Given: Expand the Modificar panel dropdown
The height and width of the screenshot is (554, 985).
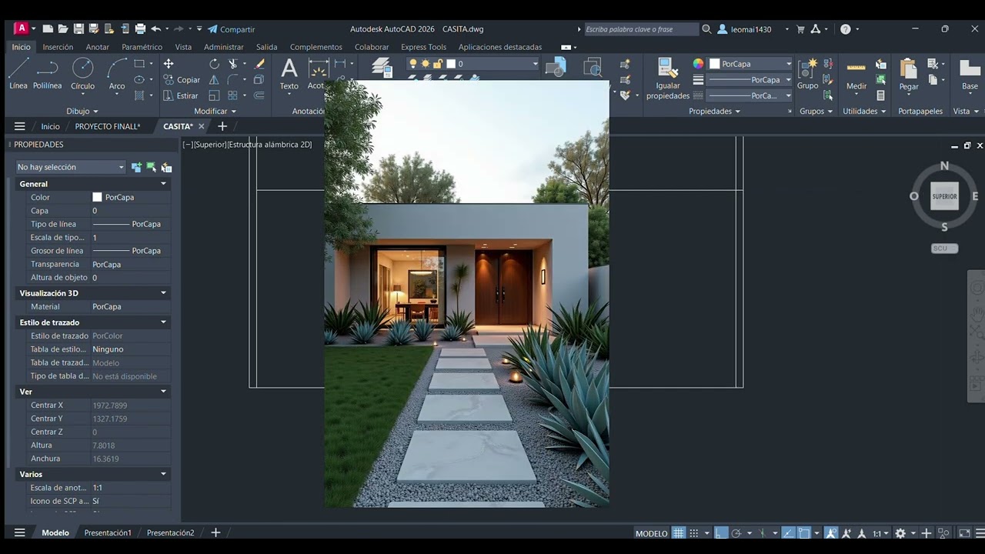Looking at the screenshot, I should click(x=215, y=112).
